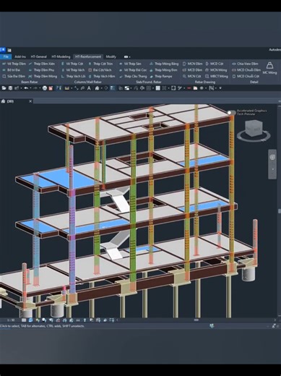Save the project from quick access toolbar
This screenshot has height=376, width=281.
[x=10, y=88]
